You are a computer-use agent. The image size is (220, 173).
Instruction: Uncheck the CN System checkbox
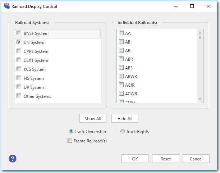point(19,42)
